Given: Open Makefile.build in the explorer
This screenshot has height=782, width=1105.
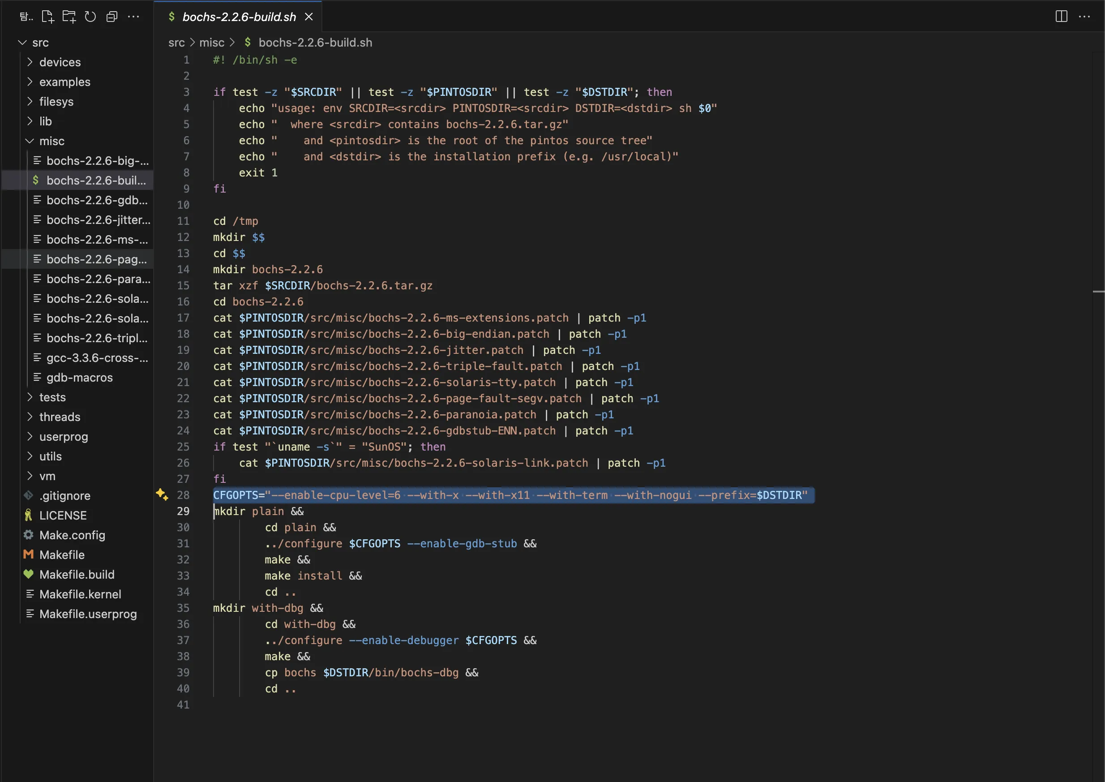Looking at the screenshot, I should click(x=77, y=575).
